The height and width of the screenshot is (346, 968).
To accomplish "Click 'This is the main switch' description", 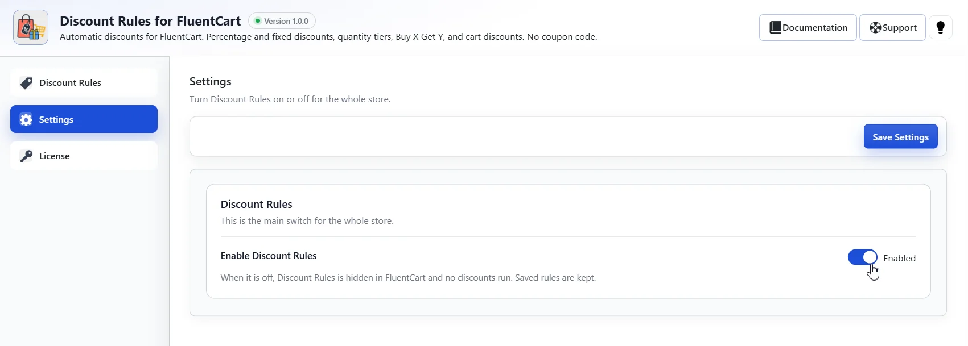I will [x=307, y=221].
